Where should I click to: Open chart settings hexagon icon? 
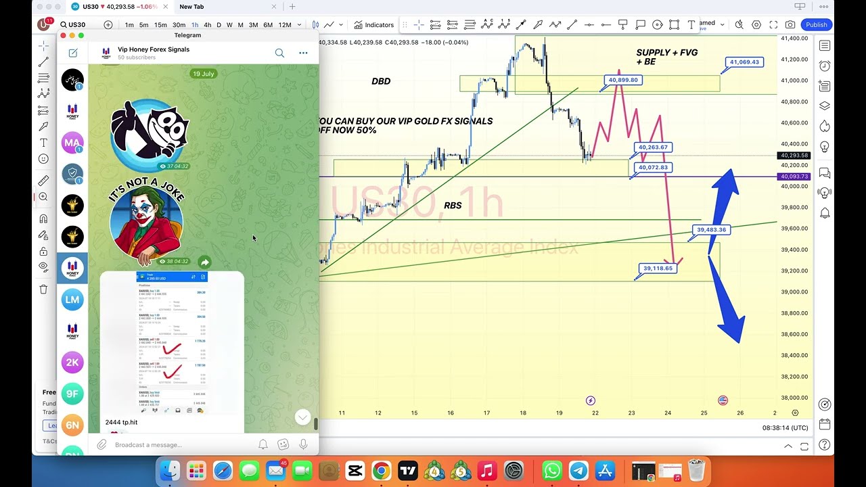click(756, 25)
